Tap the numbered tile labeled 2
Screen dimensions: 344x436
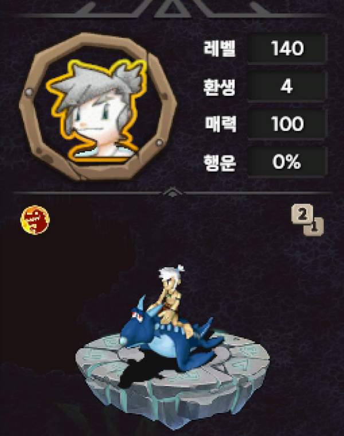[302, 213]
